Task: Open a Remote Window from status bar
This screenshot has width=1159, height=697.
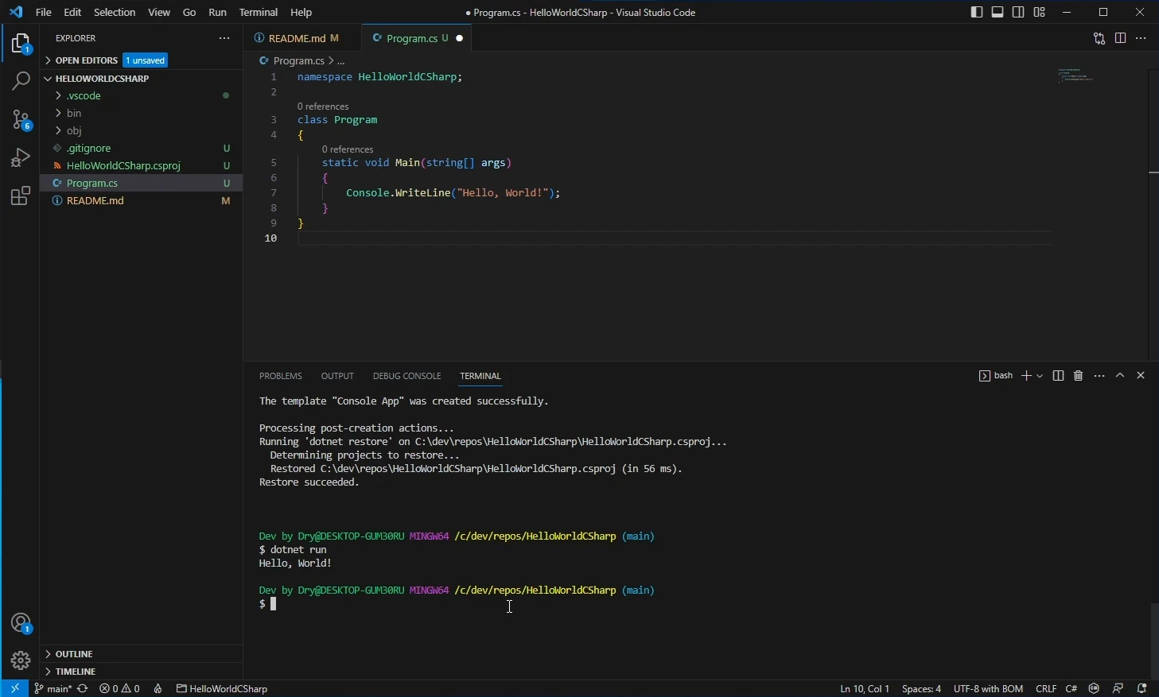Action: tap(13, 688)
